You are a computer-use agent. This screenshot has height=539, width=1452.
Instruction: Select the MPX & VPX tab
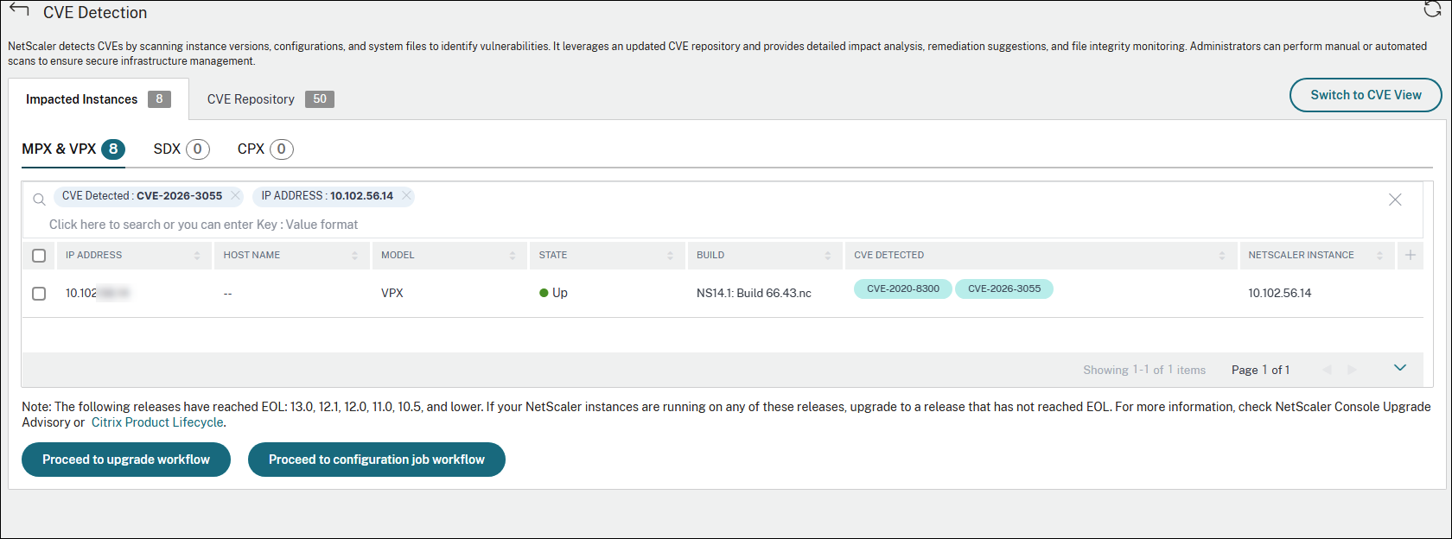(x=73, y=149)
